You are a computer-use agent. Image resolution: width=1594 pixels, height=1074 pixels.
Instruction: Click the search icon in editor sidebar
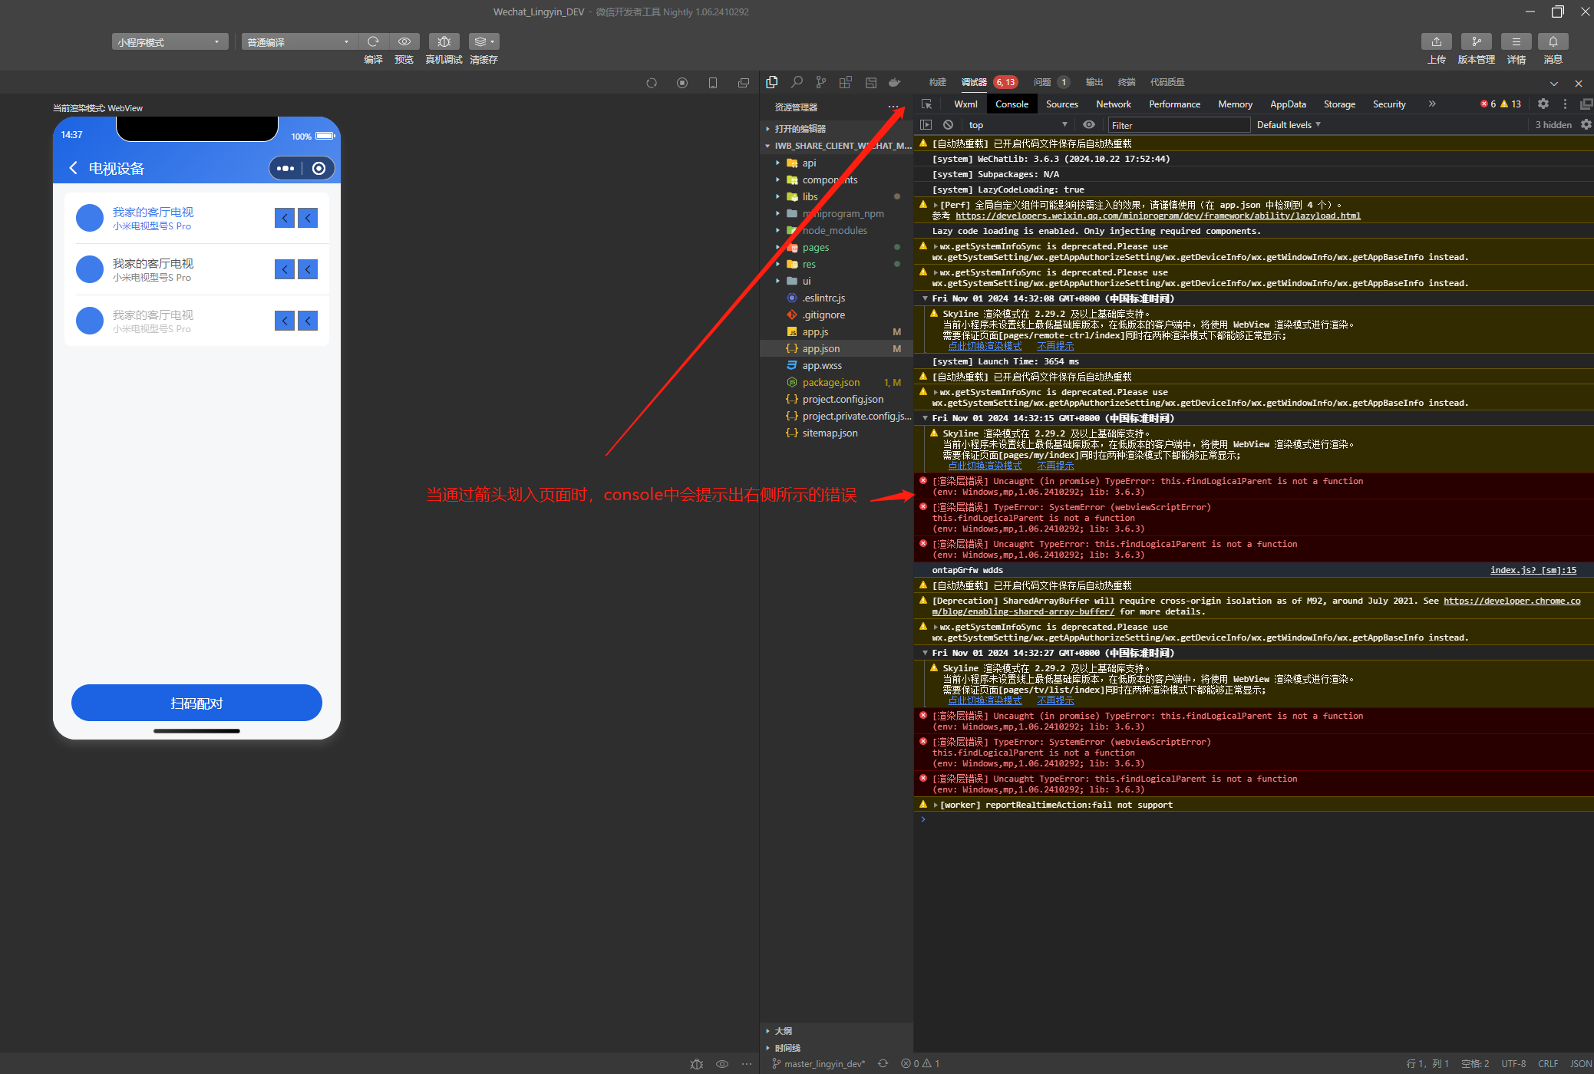tap(797, 82)
